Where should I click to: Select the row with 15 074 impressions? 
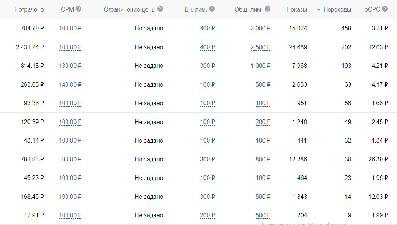(198, 28)
